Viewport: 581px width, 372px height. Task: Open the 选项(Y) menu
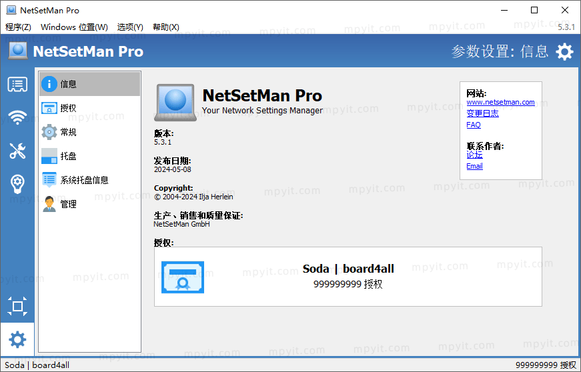[130, 27]
